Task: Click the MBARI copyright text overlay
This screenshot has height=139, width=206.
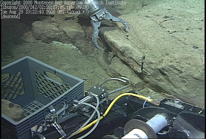Action: 63,3
